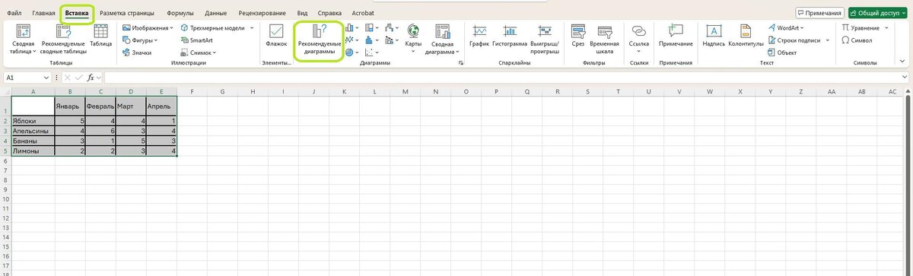Screen dimensions: 913x276
Task: Select the cell containing Апрель
Action: pos(161,106)
